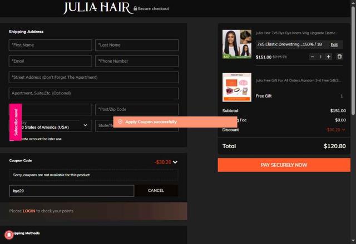
Task: Open the Free Gift product thumbnail
Action: point(237,87)
